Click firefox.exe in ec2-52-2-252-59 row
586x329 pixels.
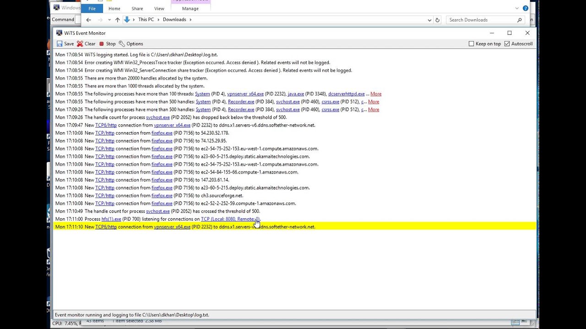pyautogui.click(x=162, y=203)
